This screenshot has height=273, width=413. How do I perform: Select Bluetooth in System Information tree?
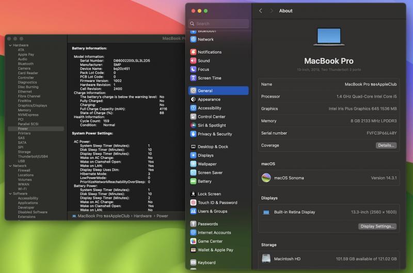pyautogui.click(x=25, y=63)
